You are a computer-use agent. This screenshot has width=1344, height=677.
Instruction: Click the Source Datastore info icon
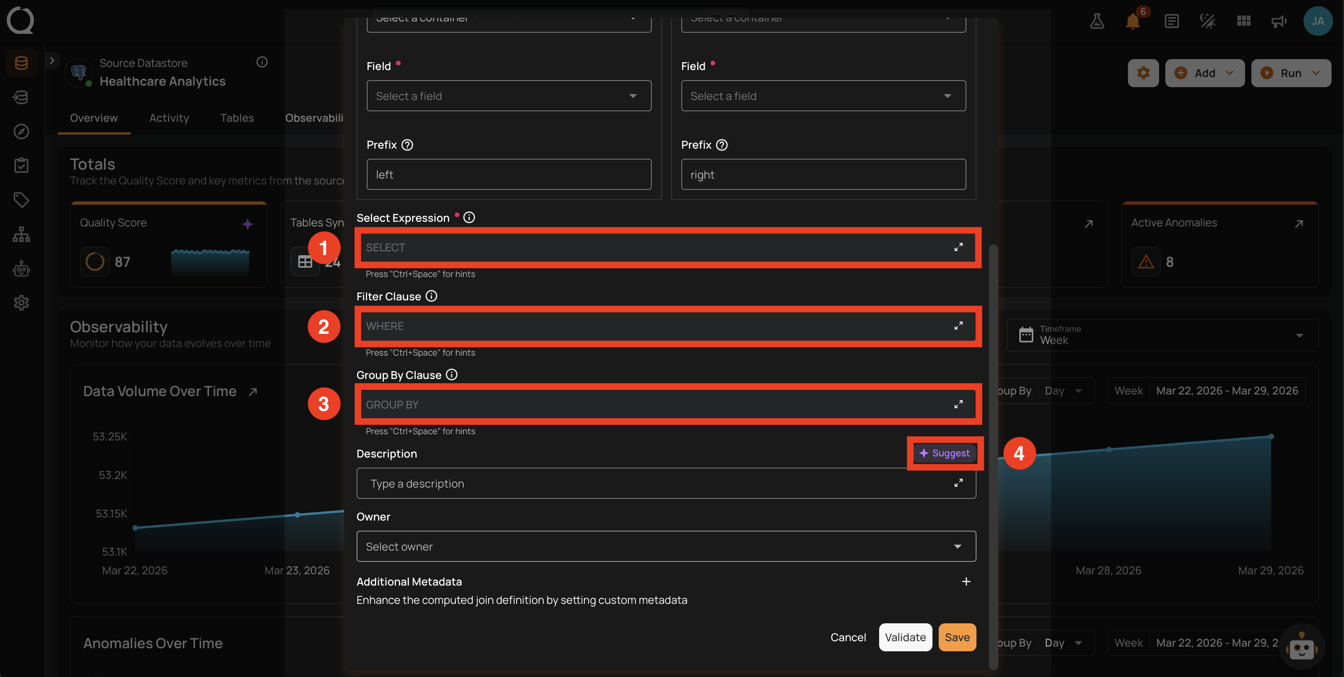point(262,62)
